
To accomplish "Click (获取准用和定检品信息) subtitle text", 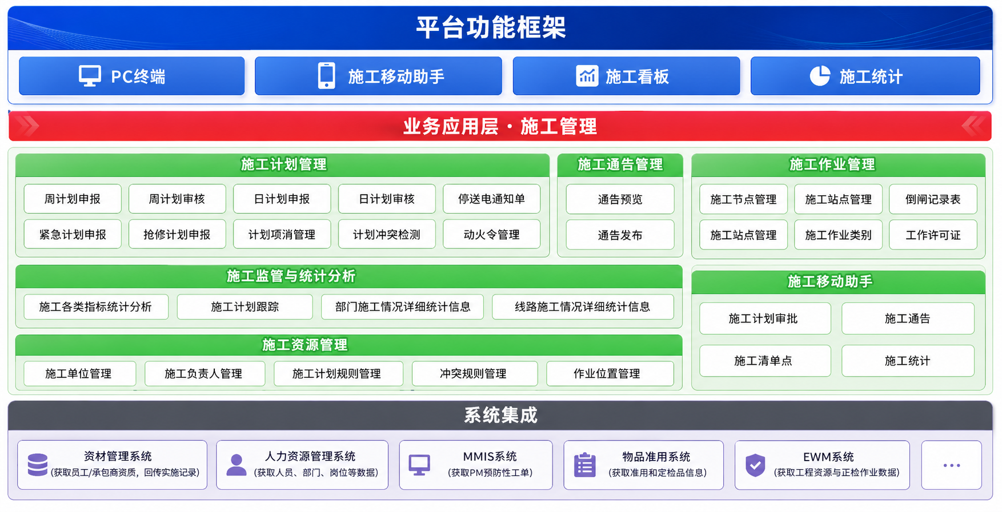I will coord(658,473).
